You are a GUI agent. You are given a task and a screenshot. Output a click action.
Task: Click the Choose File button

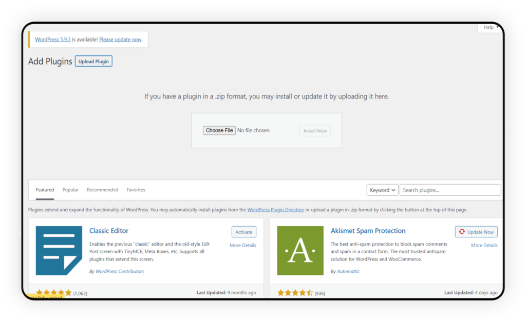tap(219, 130)
